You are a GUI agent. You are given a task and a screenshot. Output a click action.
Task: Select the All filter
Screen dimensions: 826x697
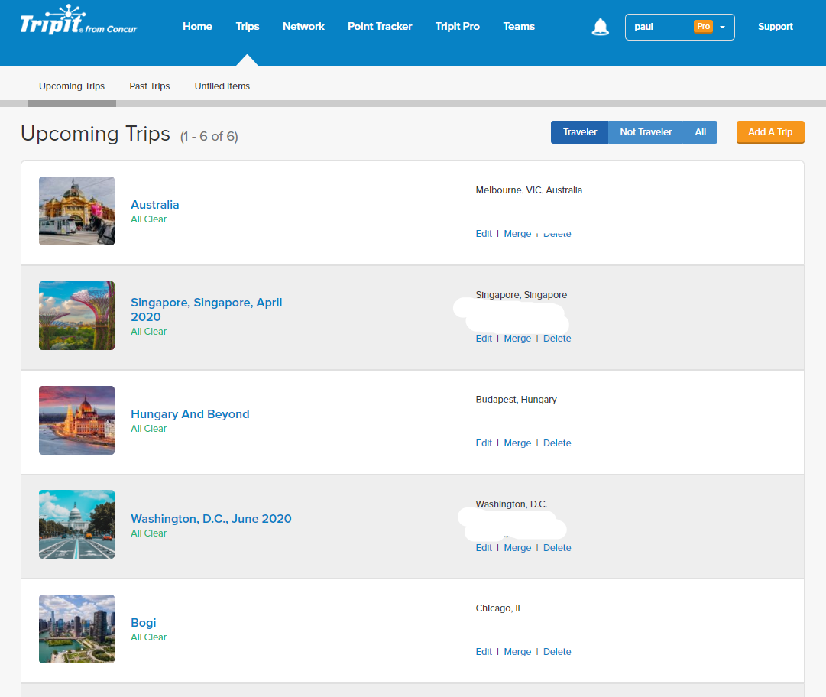(700, 132)
